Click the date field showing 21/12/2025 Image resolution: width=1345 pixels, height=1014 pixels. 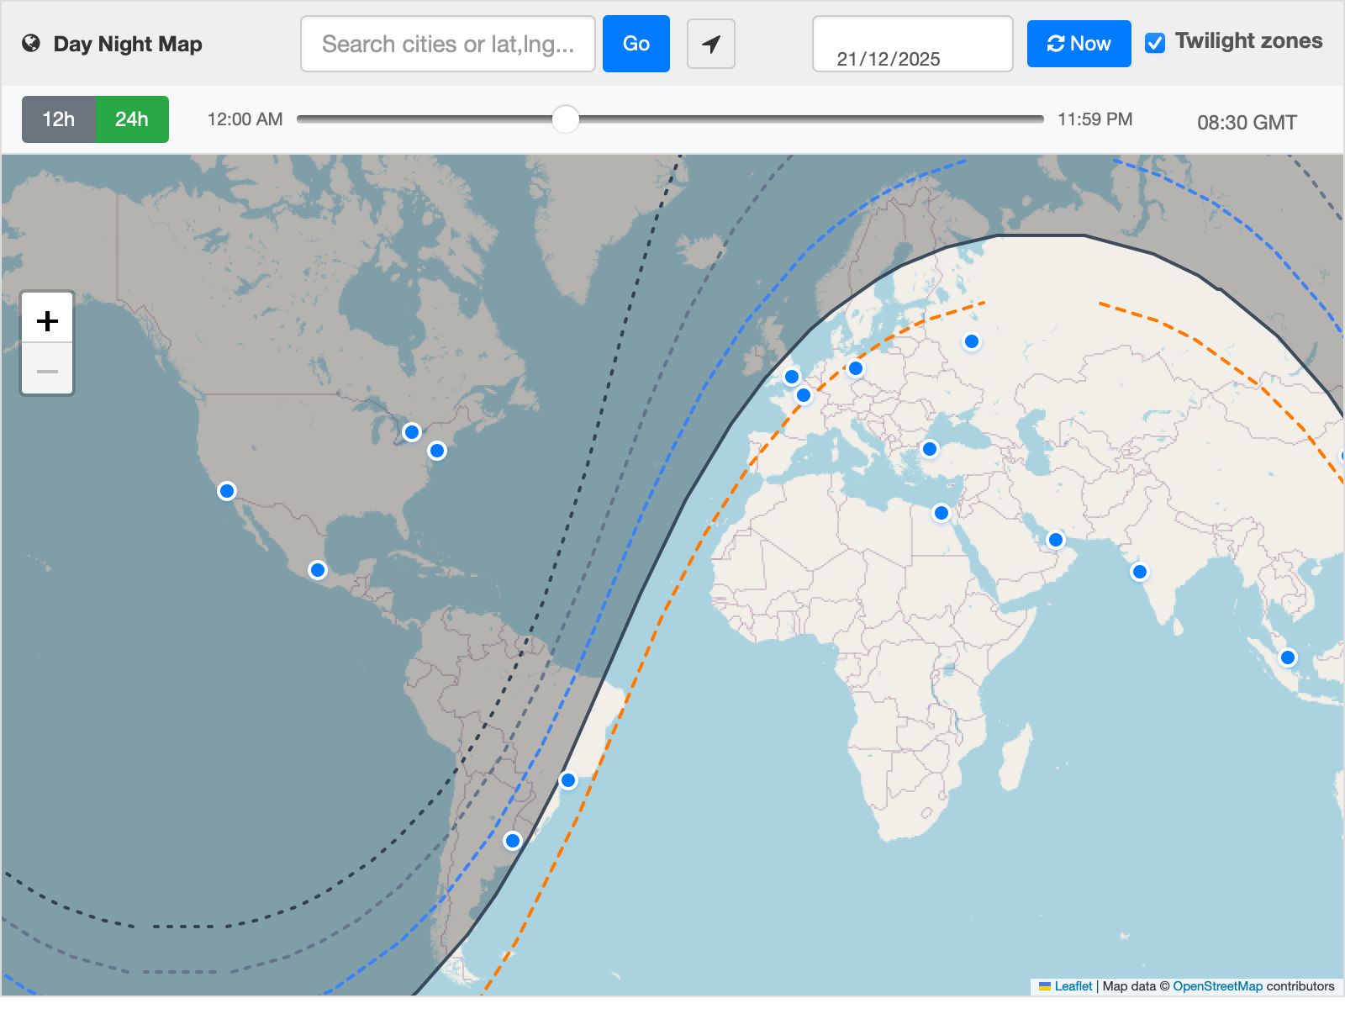coord(912,43)
